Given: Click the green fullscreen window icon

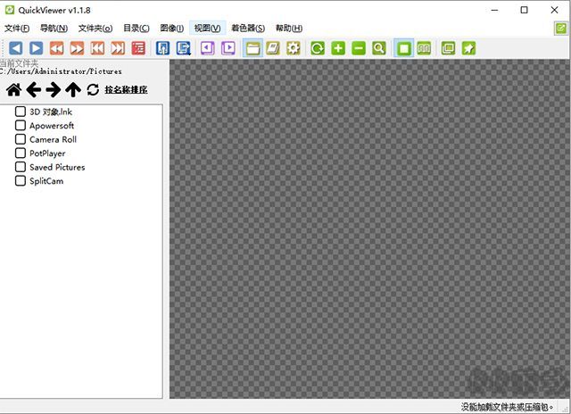Looking at the screenshot, I should pyautogui.click(x=448, y=48).
